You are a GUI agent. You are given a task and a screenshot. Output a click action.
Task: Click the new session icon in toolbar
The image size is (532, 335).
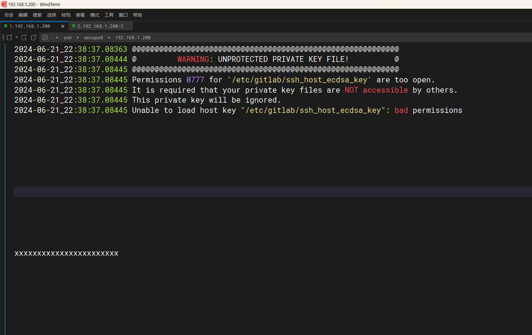click(9, 37)
